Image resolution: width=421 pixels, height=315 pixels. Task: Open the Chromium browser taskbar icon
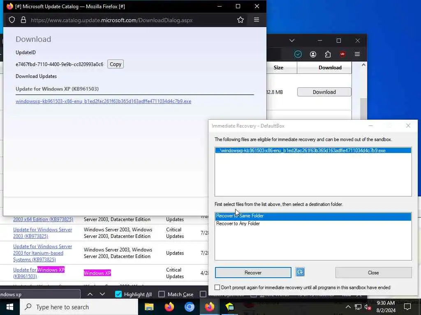[x=189, y=307]
